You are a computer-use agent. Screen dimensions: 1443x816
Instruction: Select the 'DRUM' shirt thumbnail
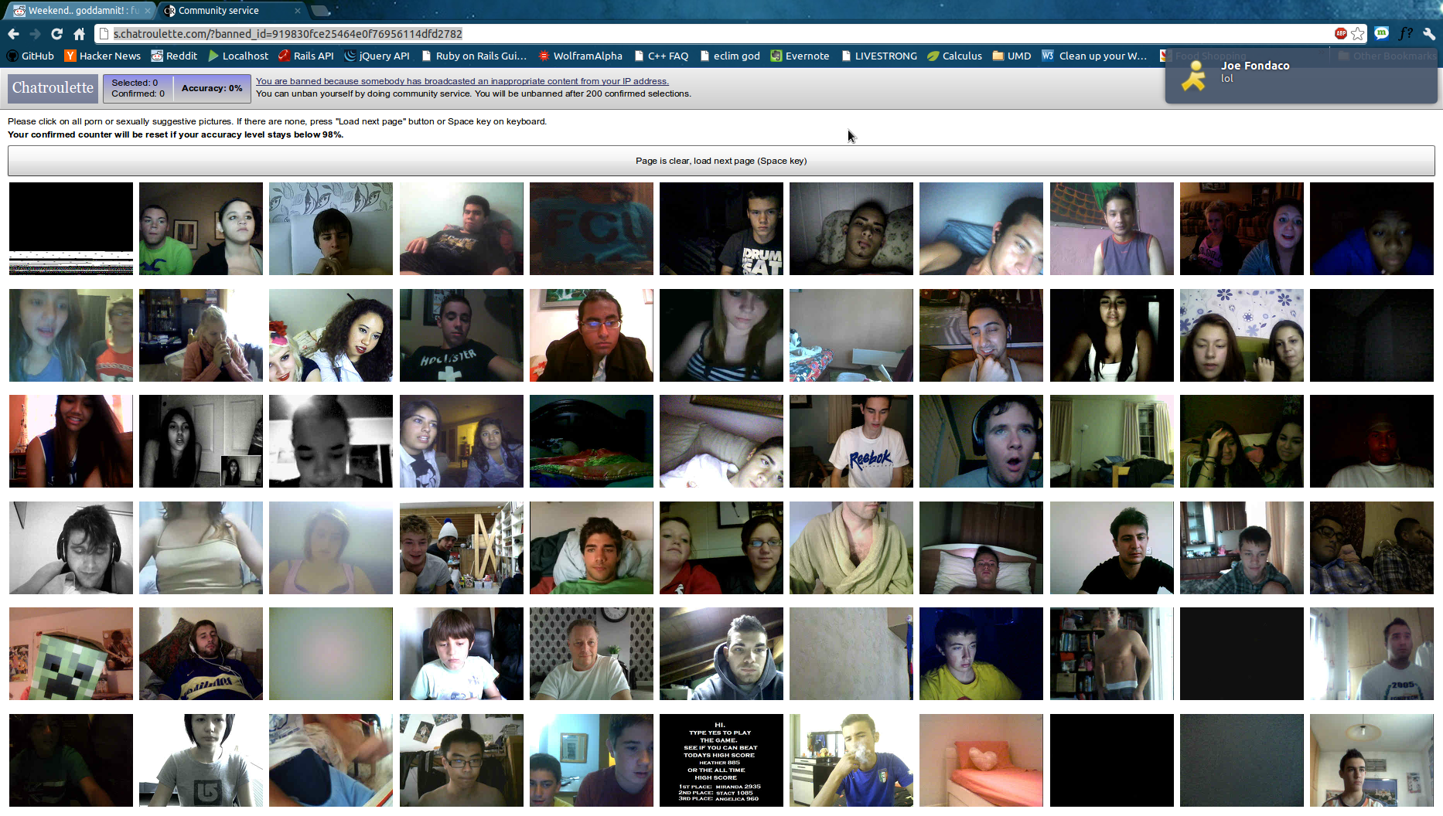[721, 229]
